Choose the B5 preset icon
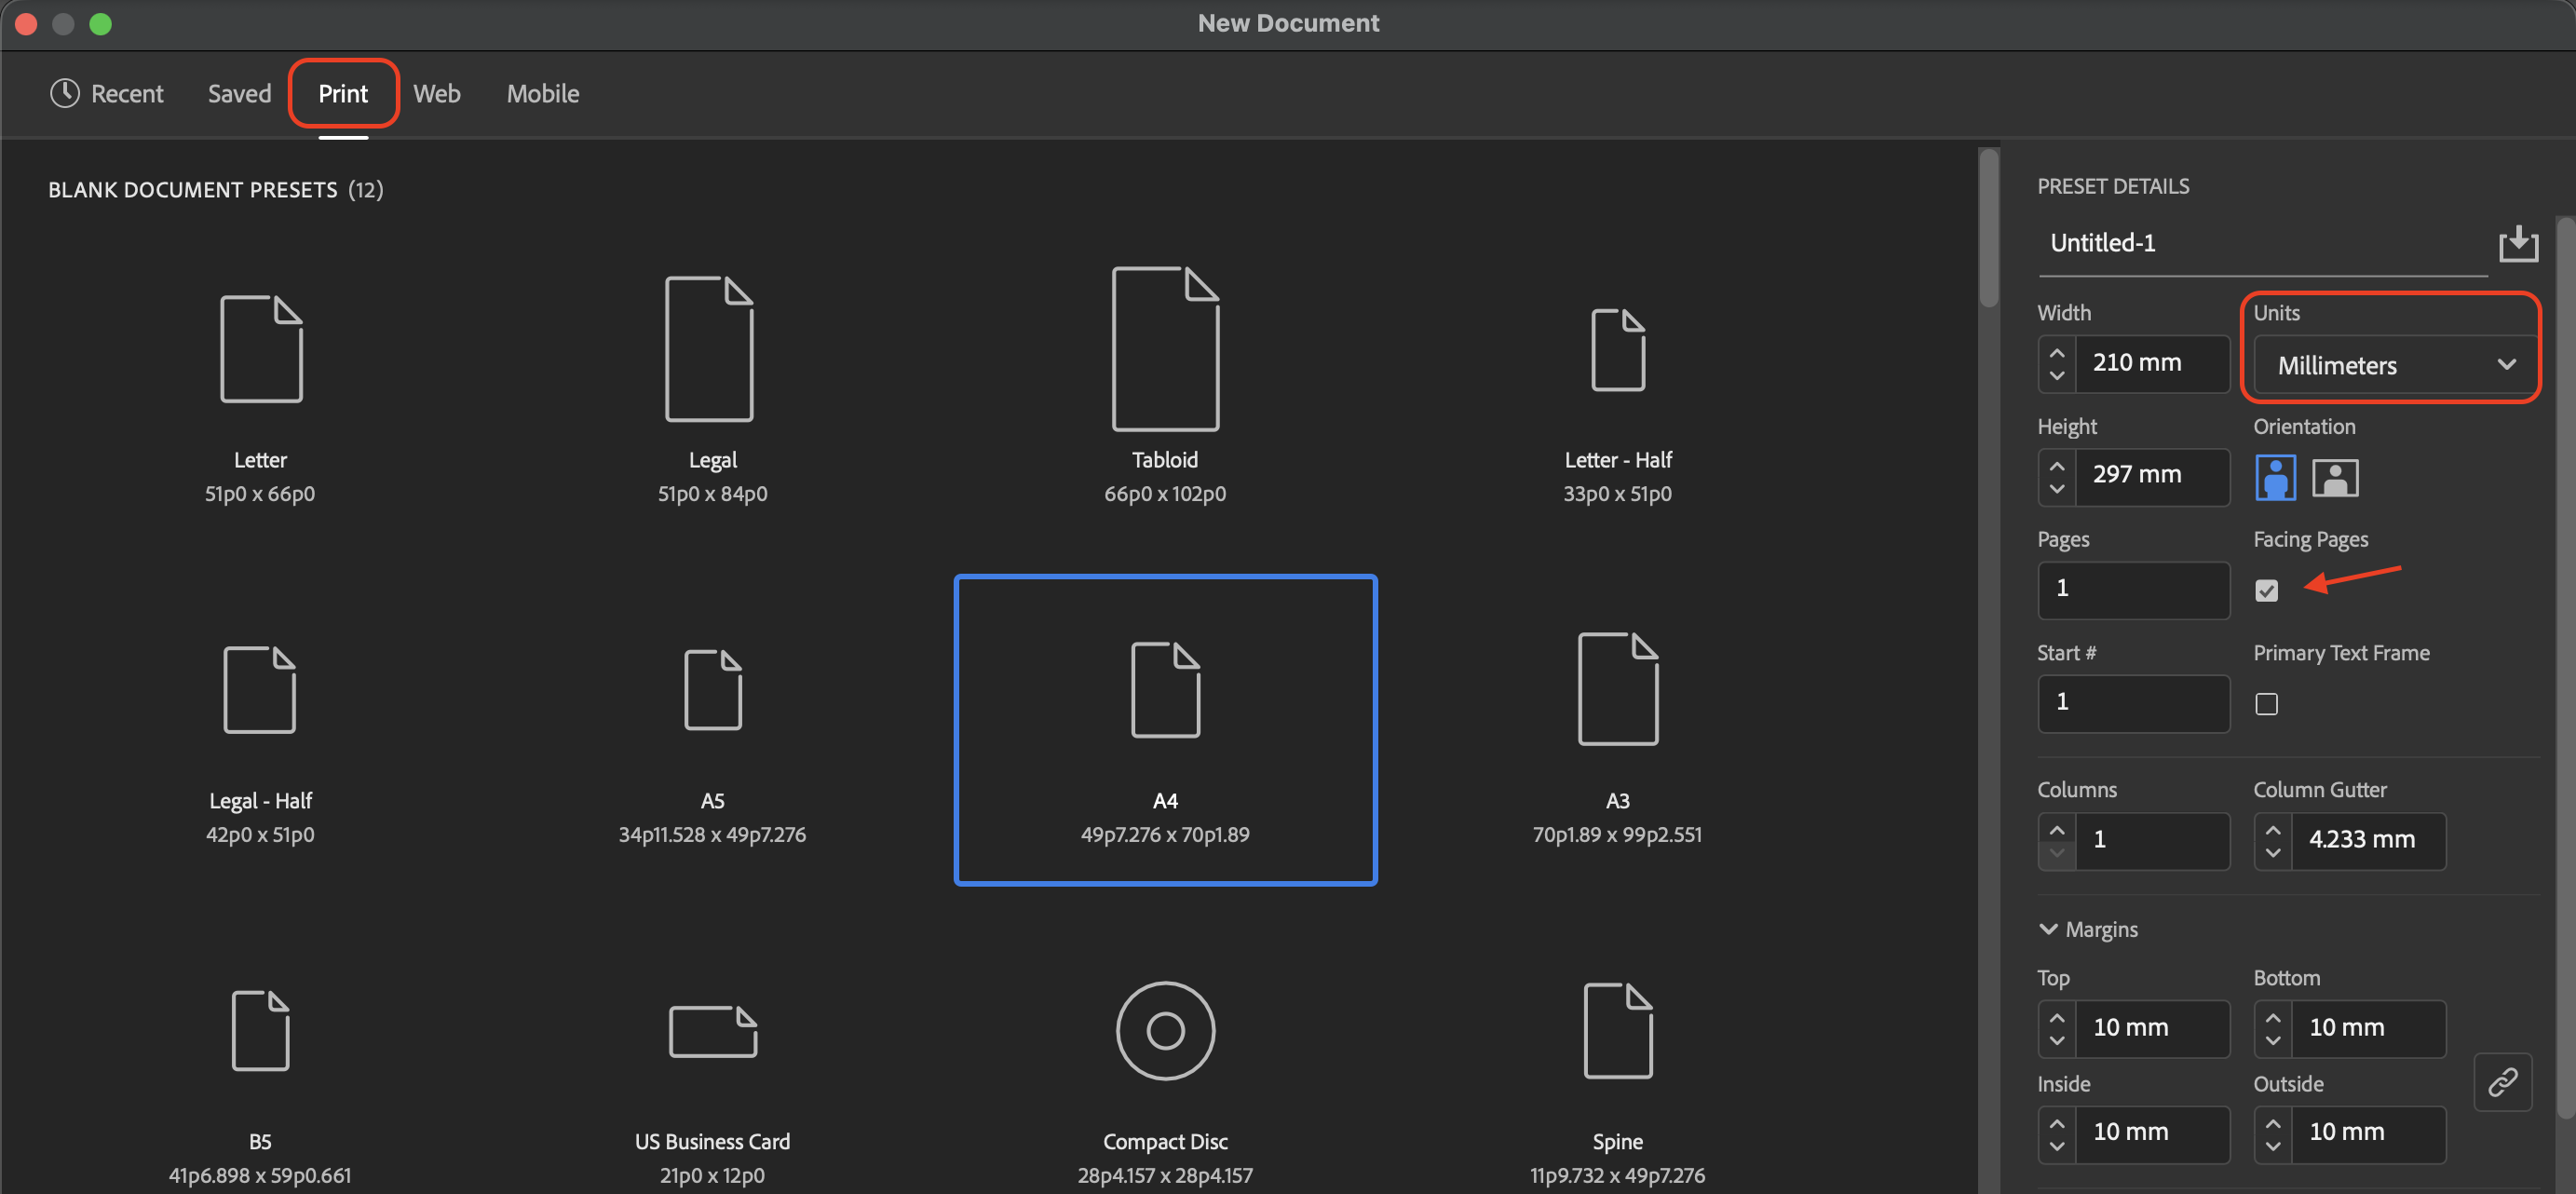This screenshot has width=2576, height=1194. coord(260,1030)
